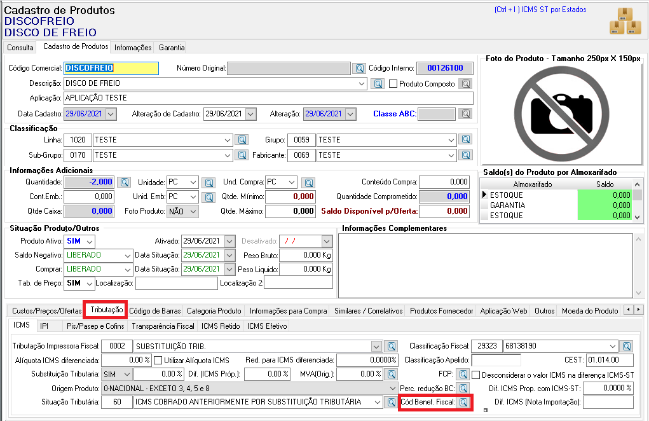The image size is (649, 421).
Task: Expand Grupo TESTE dropdown
Action: (451, 140)
